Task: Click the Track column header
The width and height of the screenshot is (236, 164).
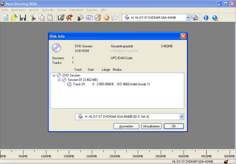Action: click(78, 70)
